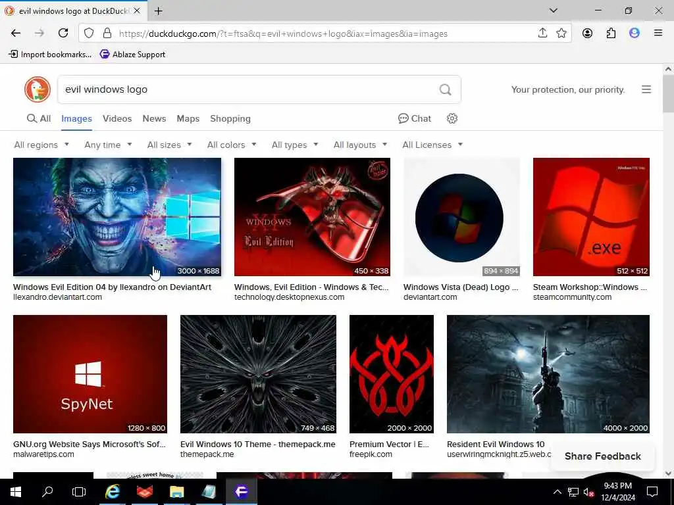Image resolution: width=674 pixels, height=505 pixels.
Task: Open File Explorer from taskbar
Action: tap(176, 492)
